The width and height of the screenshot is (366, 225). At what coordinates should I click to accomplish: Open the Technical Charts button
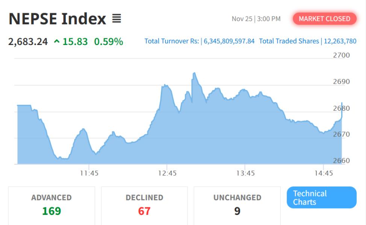pos(321,198)
